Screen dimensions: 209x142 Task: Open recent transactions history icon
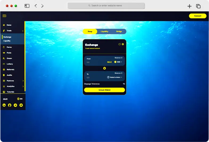tap(120, 44)
